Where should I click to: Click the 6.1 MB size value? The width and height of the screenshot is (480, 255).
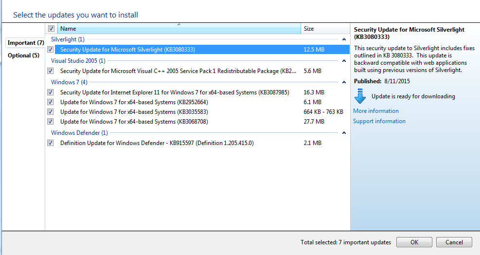tap(313, 102)
